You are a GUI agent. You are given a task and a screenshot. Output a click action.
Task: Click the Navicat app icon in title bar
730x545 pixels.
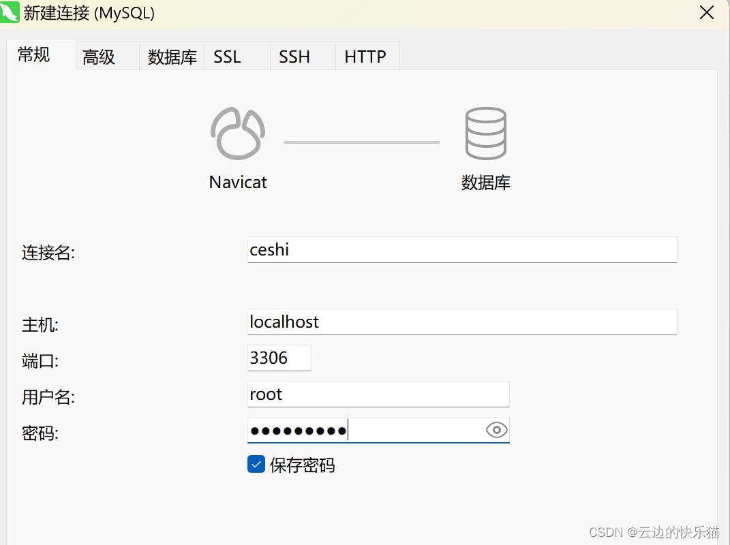tap(10, 12)
